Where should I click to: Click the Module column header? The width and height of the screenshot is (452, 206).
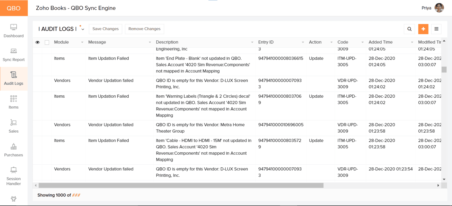[61, 42]
